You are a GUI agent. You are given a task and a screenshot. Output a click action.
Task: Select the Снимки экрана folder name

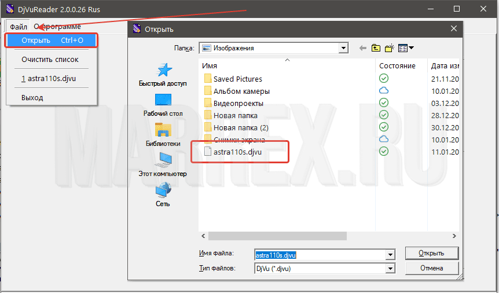(x=239, y=140)
